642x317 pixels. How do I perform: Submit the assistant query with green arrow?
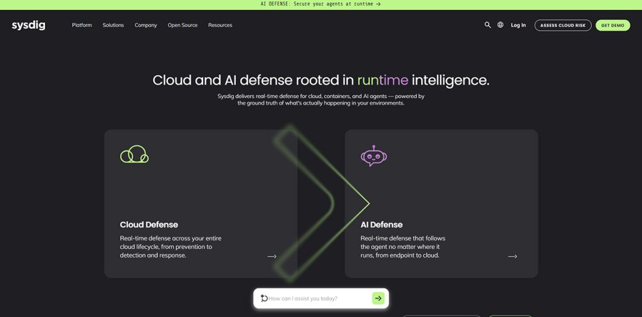[x=378, y=299]
